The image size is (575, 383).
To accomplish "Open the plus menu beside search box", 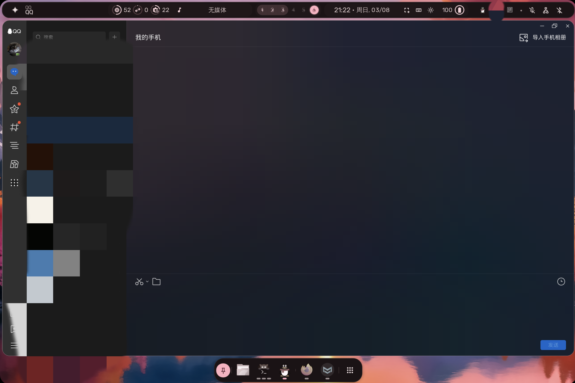I will point(114,37).
